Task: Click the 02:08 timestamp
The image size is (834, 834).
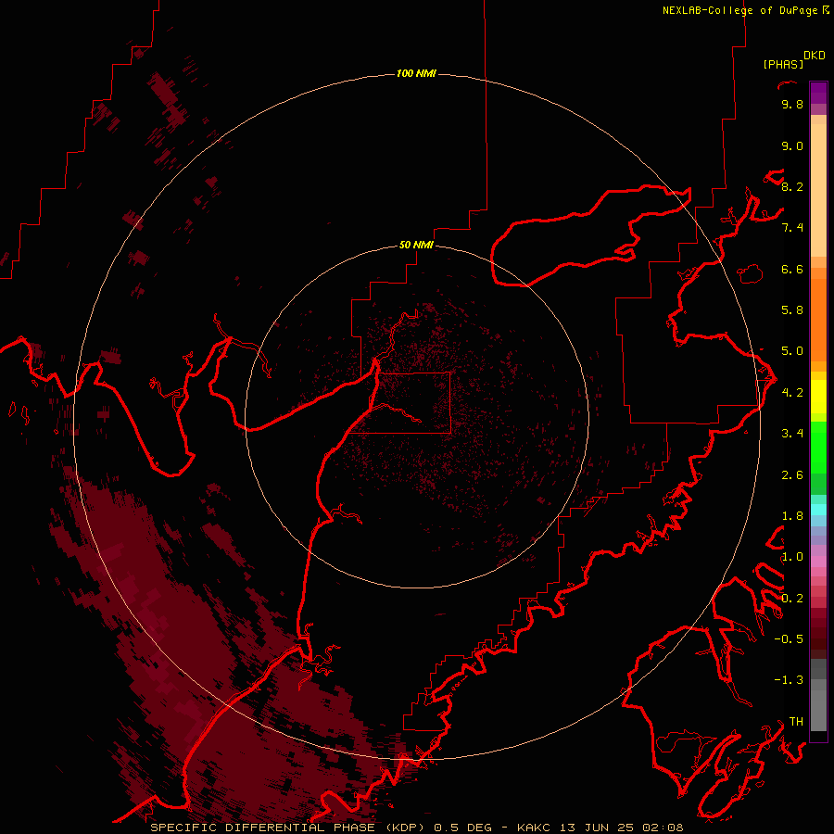Action: [x=663, y=828]
